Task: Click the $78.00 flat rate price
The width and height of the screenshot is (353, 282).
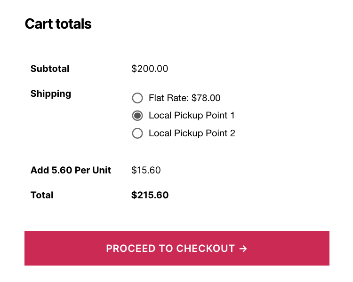Action: pyautogui.click(x=206, y=98)
